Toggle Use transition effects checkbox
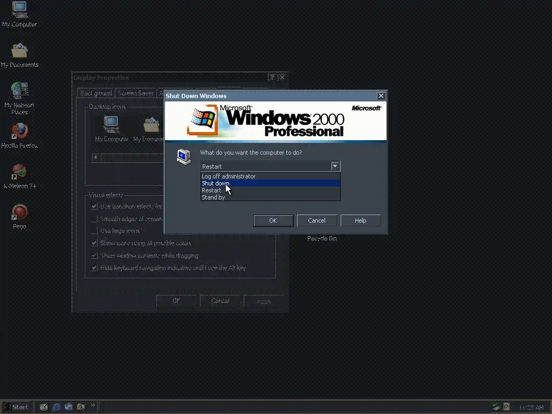This screenshot has width=552, height=414. [x=94, y=206]
